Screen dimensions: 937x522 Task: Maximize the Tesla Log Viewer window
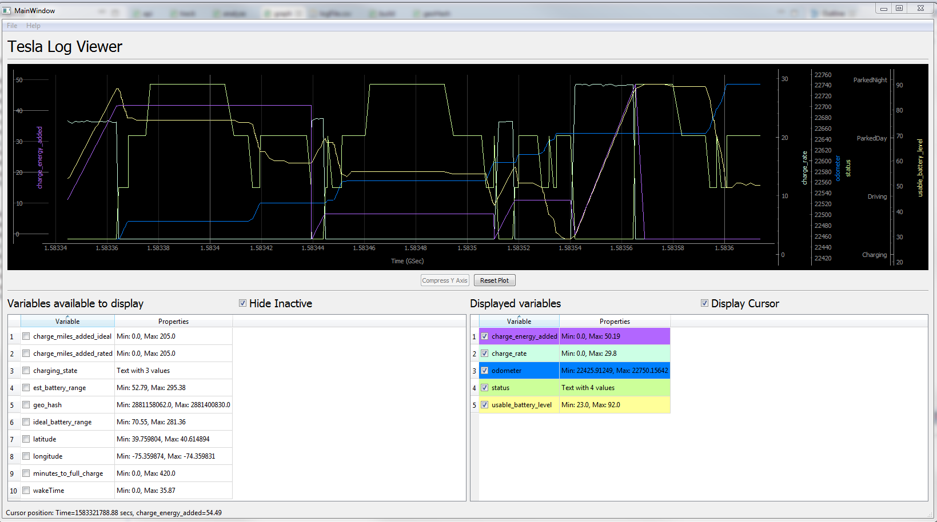point(899,8)
